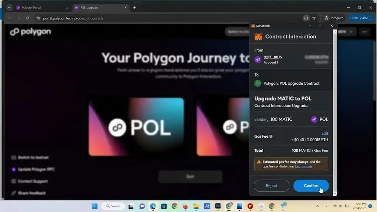Open Microsoft Edge from taskbar

(x=153, y=206)
